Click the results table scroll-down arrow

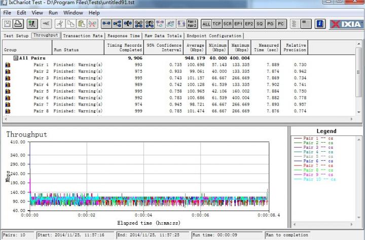(x=359, y=112)
